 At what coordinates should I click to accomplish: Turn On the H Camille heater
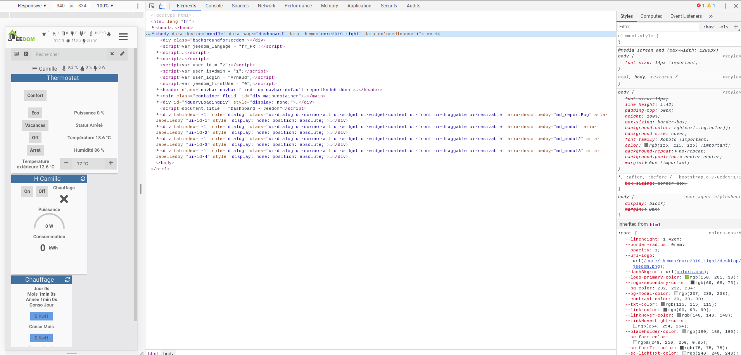click(27, 191)
